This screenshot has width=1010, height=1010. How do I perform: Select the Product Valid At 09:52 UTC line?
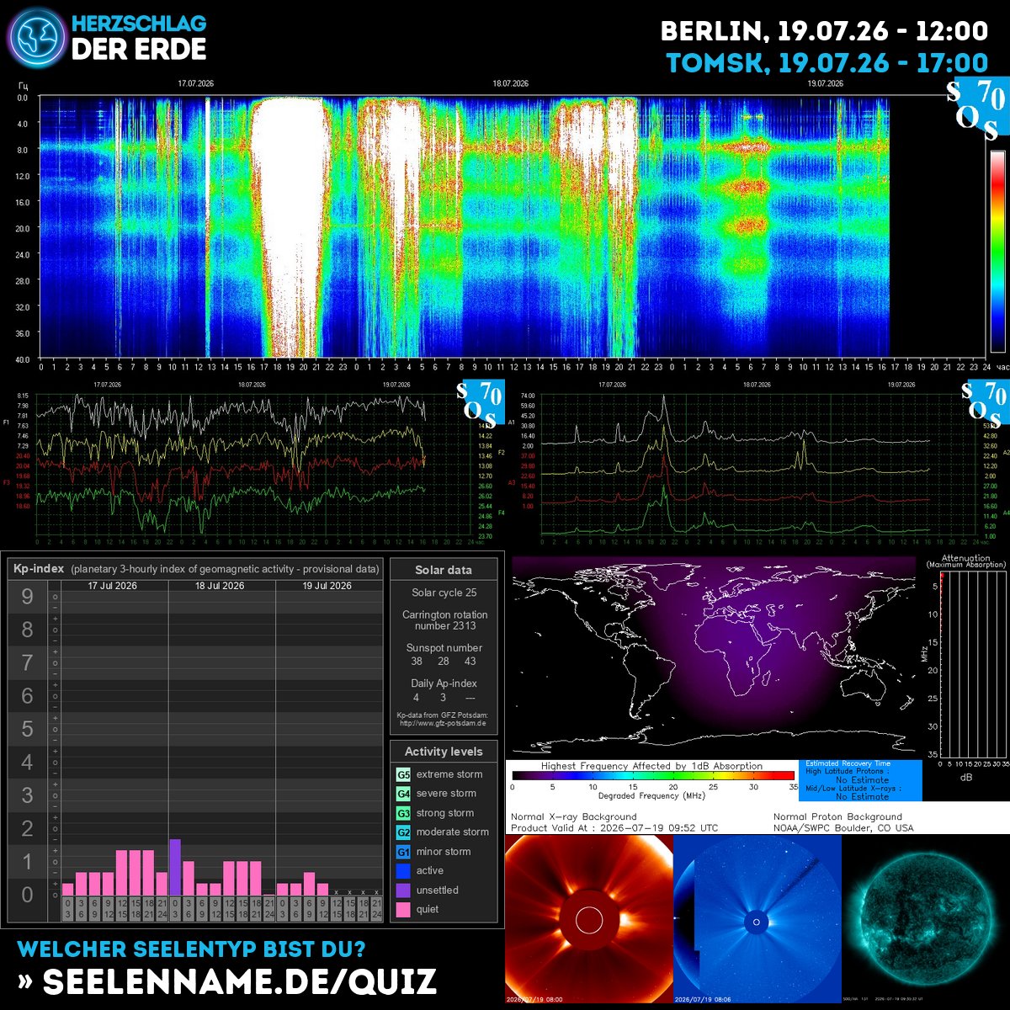point(614,828)
